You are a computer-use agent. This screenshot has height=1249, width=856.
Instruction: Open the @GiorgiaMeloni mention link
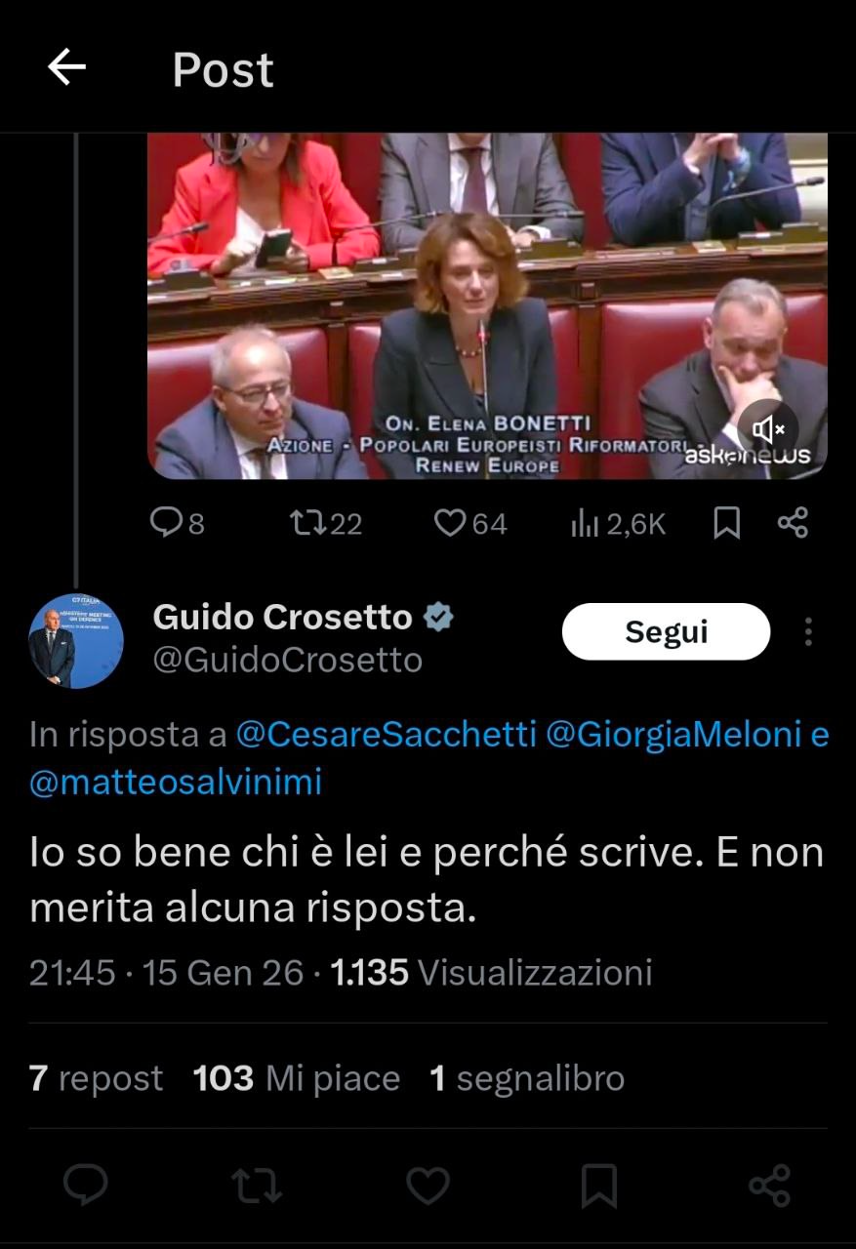point(673,735)
